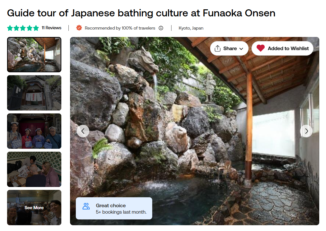Click the people icon in Great choice box
Viewport: 326px width, 231px height.
[x=86, y=206]
